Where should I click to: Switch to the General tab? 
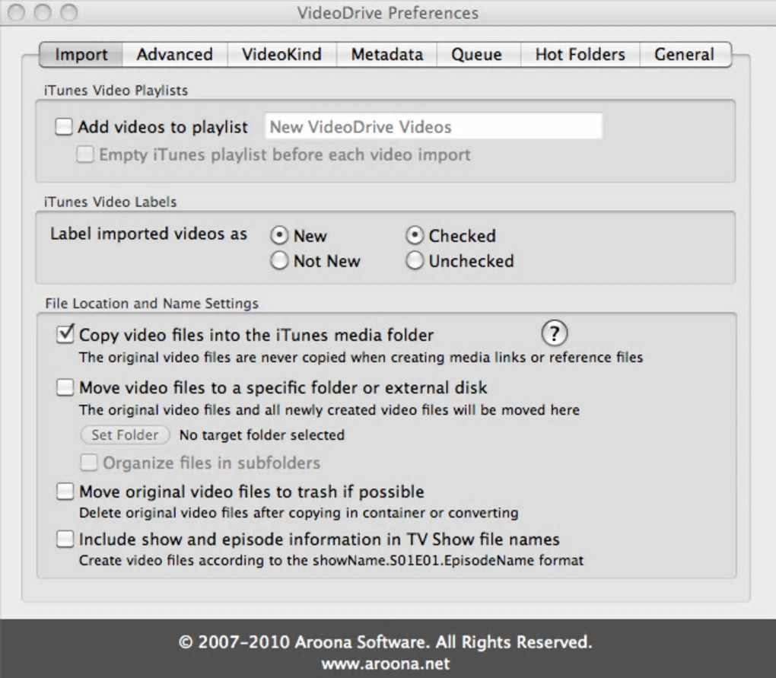tap(684, 55)
